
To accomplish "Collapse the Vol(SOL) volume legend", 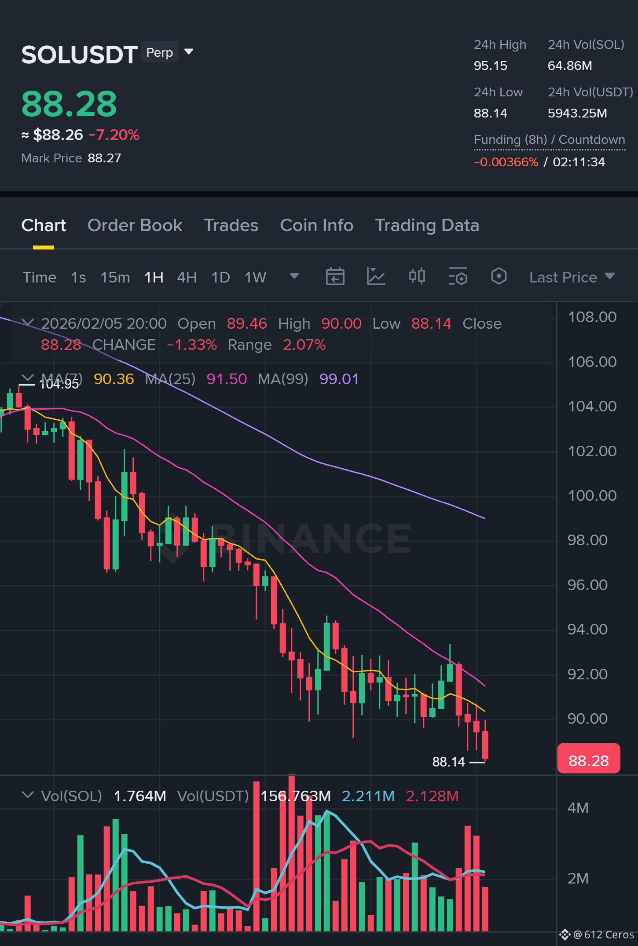I will click(x=27, y=796).
